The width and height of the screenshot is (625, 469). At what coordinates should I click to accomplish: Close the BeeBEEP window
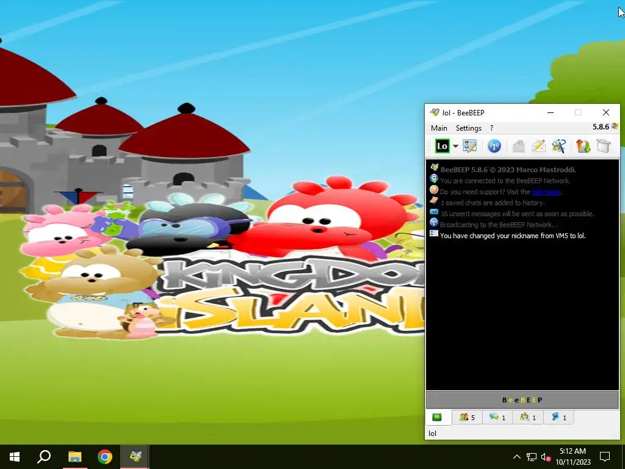point(606,112)
